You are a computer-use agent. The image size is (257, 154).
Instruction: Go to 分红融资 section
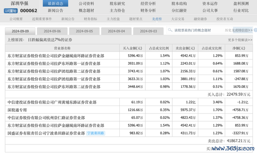coord(179,11)
